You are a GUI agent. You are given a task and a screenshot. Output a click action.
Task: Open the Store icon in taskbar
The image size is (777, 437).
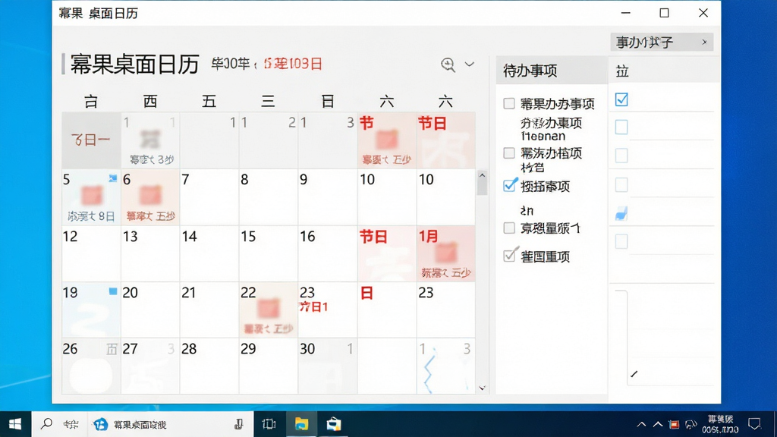pyautogui.click(x=334, y=424)
